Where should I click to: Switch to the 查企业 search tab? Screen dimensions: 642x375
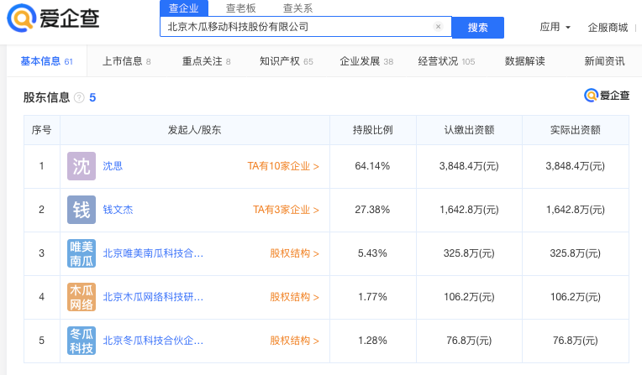(184, 8)
